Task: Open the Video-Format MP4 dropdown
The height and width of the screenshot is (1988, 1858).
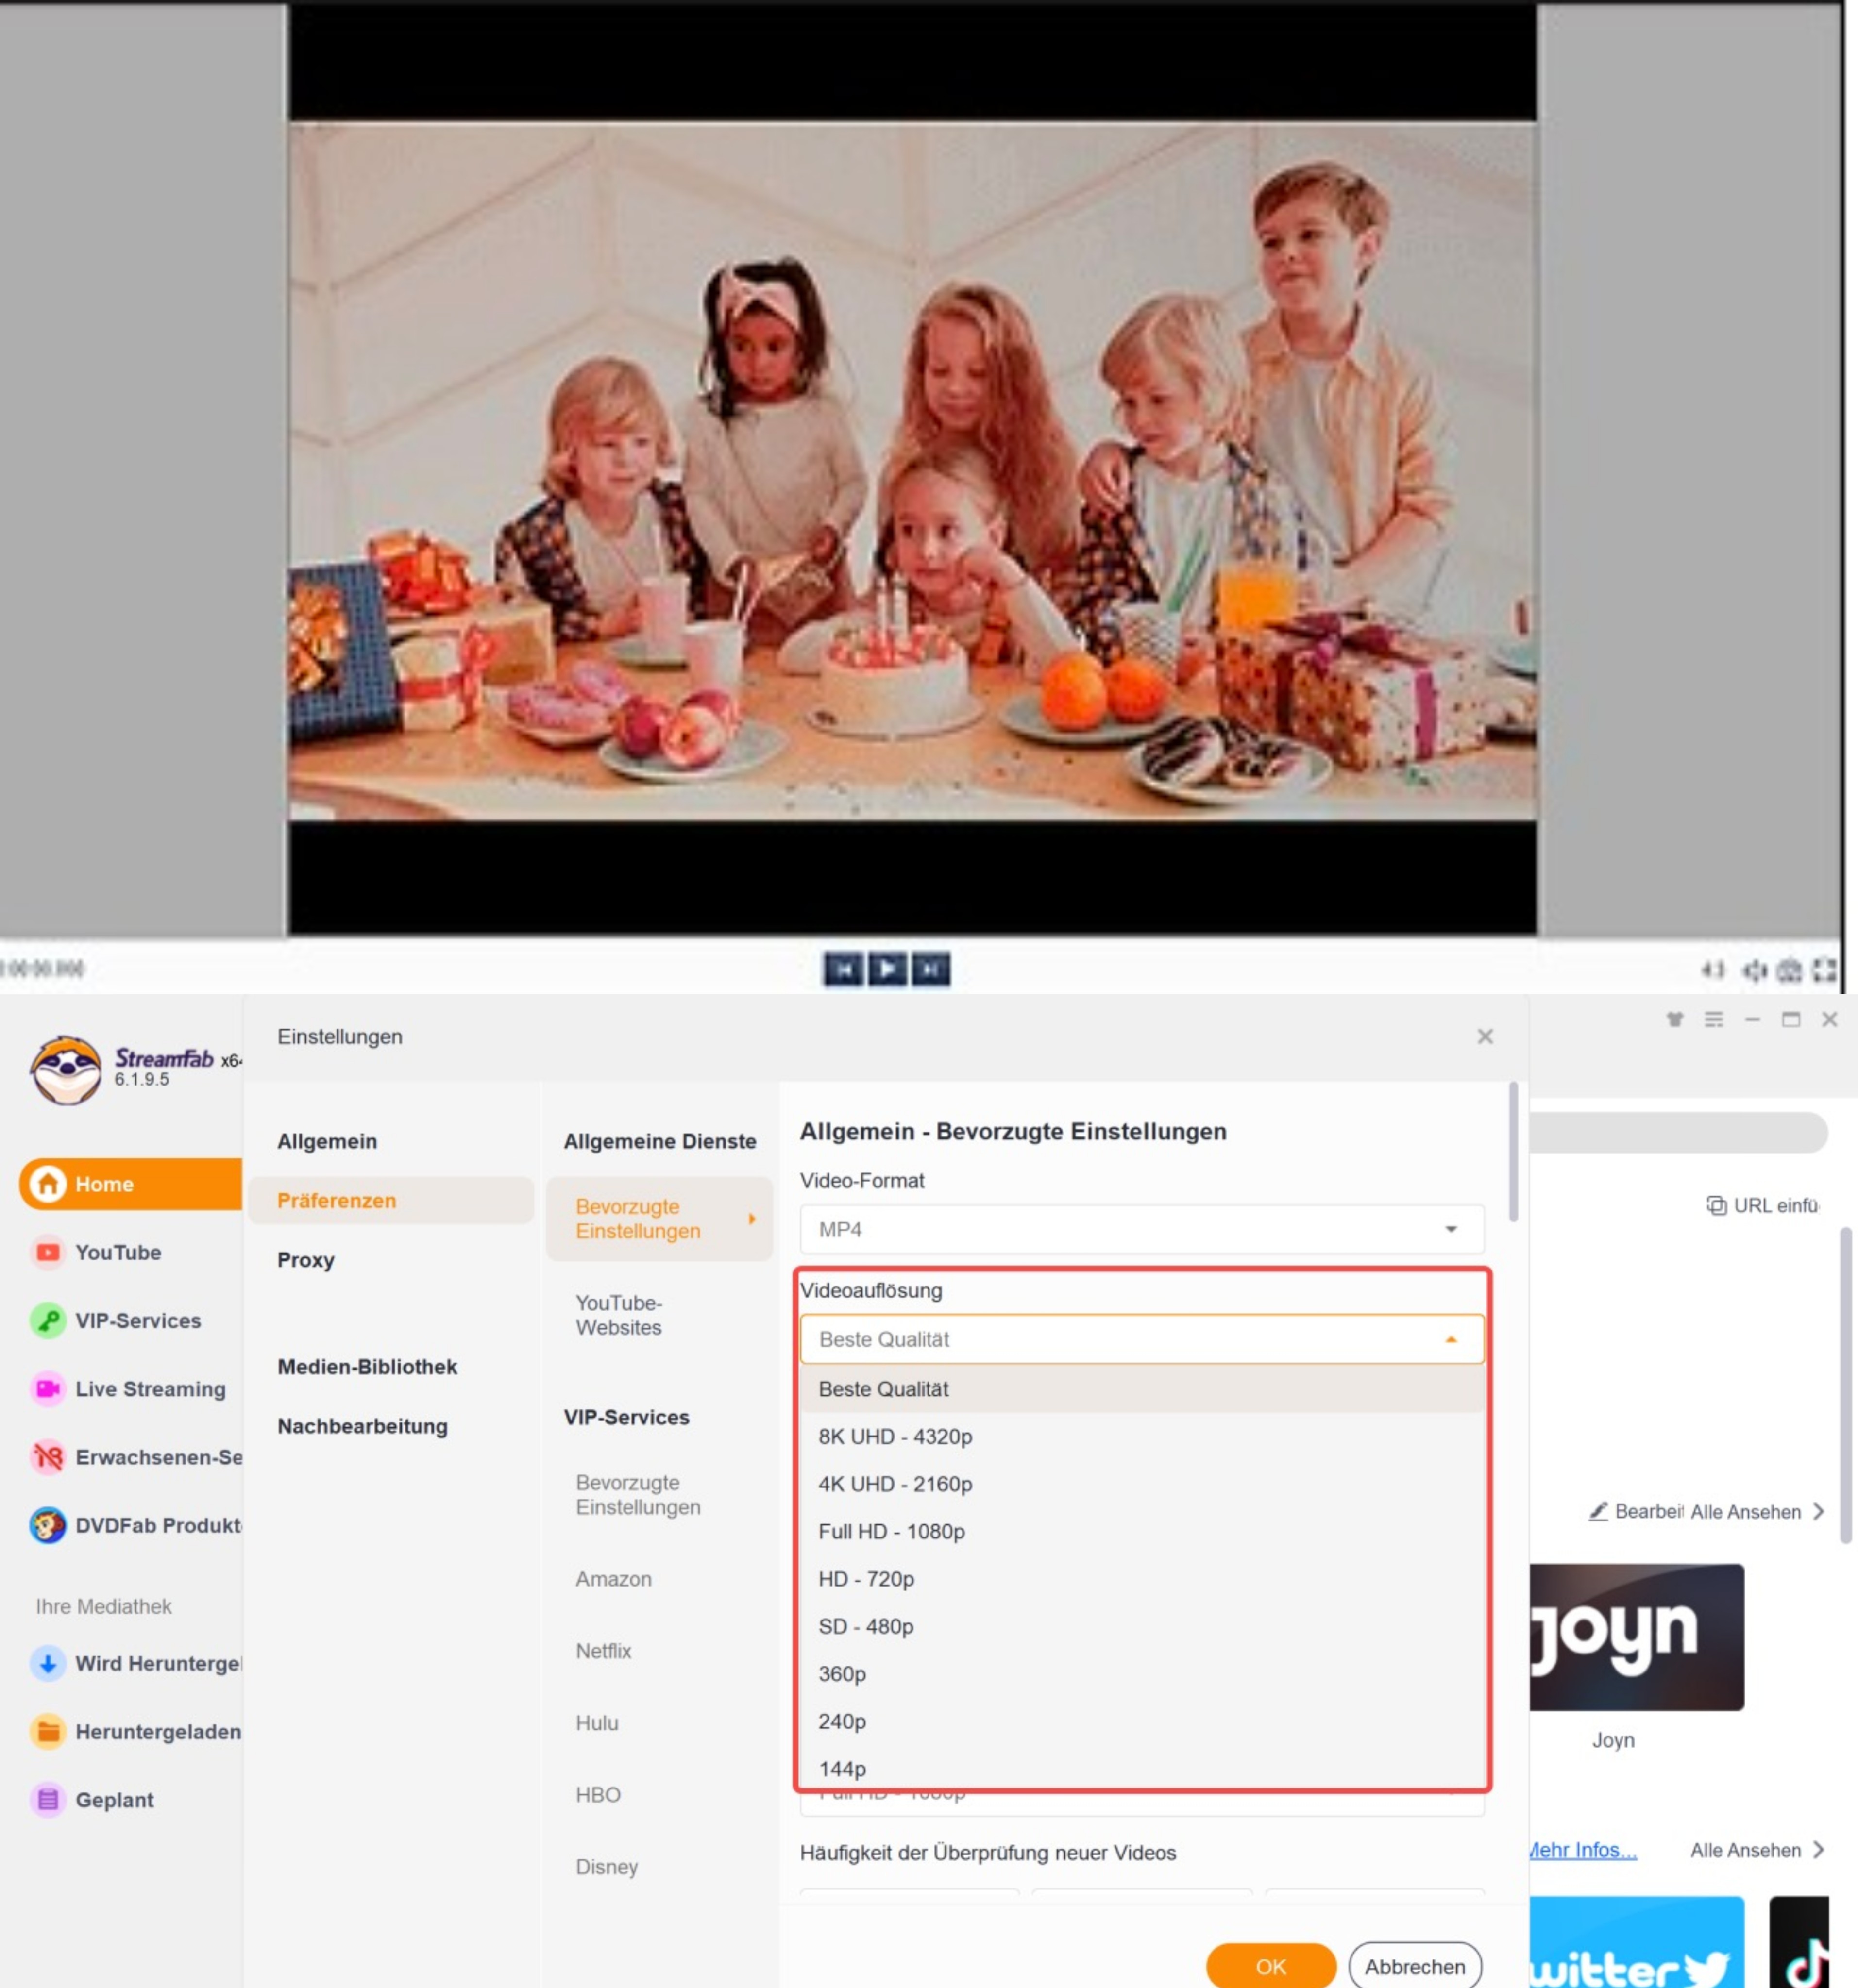Action: coord(1142,1229)
